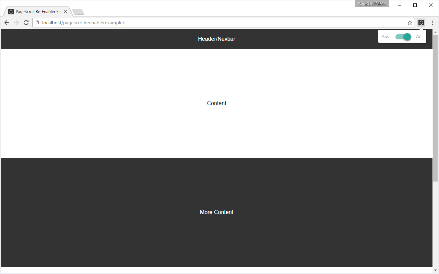
Task: Click the browser forward arrow
Action: click(16, 23)
